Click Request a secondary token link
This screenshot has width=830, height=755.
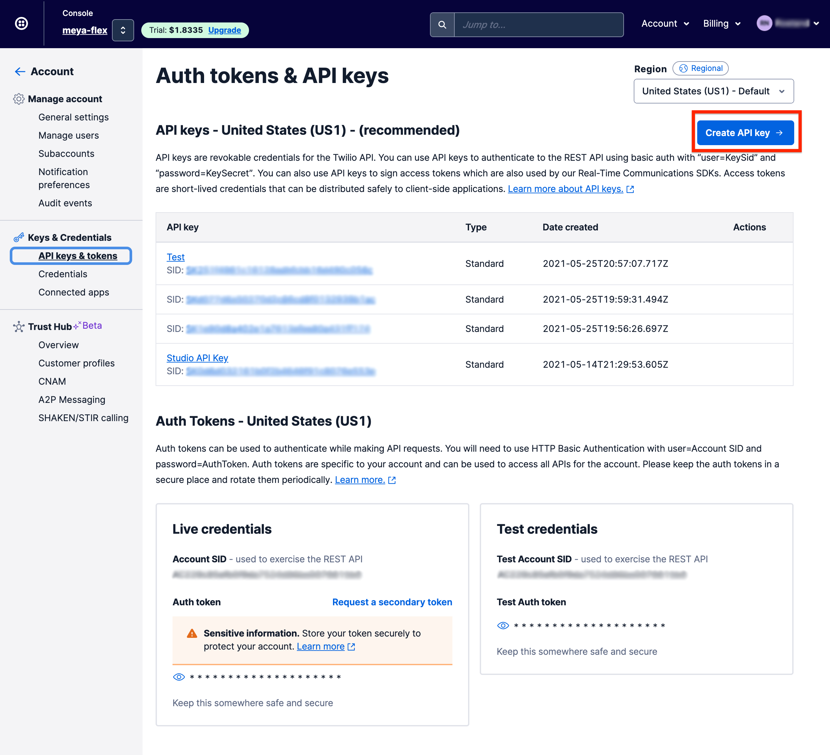click(x=392, y=602)
